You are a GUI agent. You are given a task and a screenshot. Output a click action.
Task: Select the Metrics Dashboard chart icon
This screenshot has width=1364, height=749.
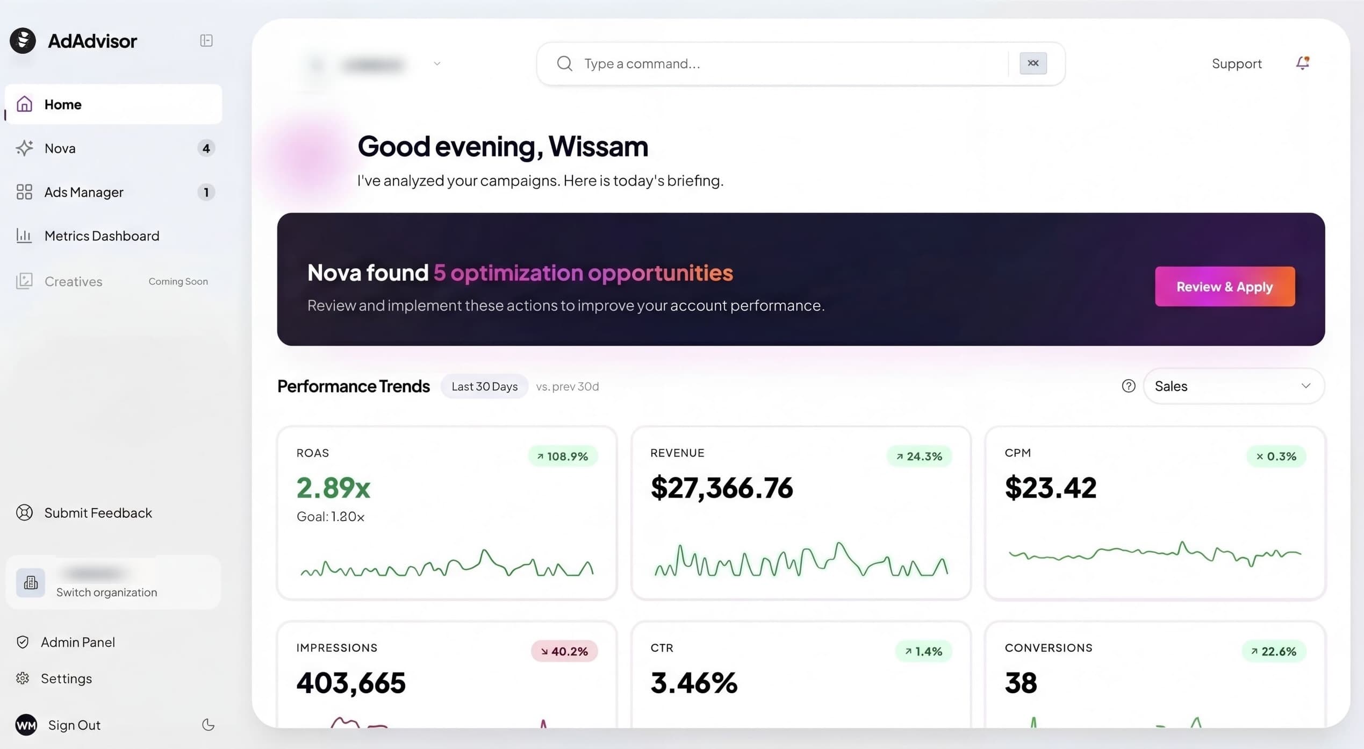point(24,236)
